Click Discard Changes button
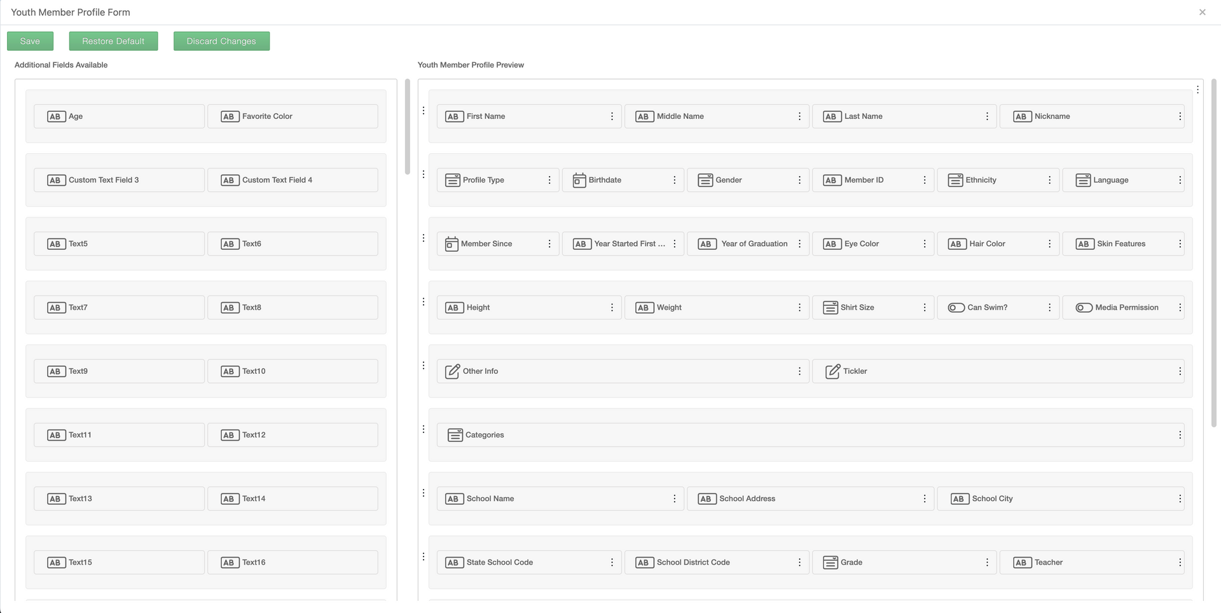Image resolution: width=1221 pixels, height=613 pixels. coord(221,41)
